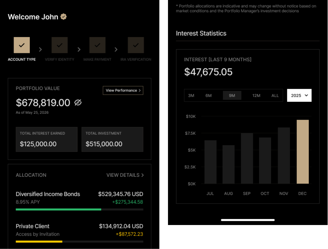The image size is (328, 249).
Task: Click the Diversified Income Bonds allocation name
Action: pyautogui.click(x=48, y=194)
